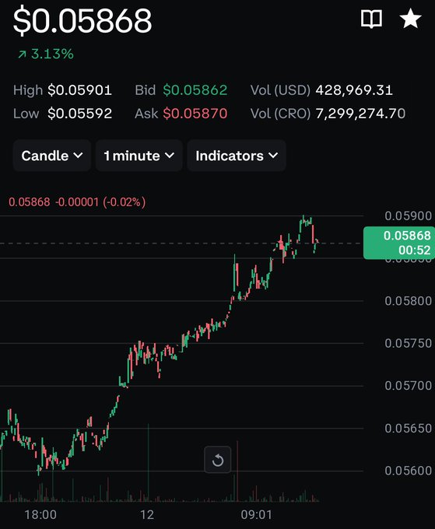Toggle the favorite star icon

410,19
